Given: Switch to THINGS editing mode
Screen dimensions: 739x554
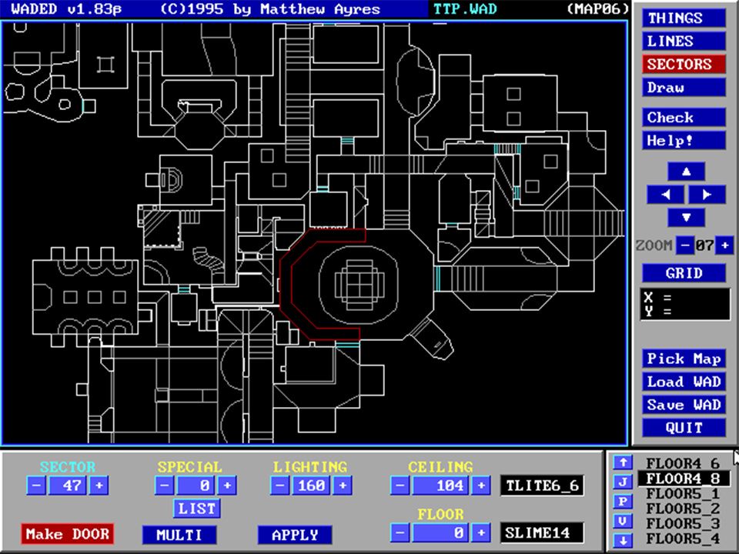Looking at the screenshot, I should coord(684,18).
